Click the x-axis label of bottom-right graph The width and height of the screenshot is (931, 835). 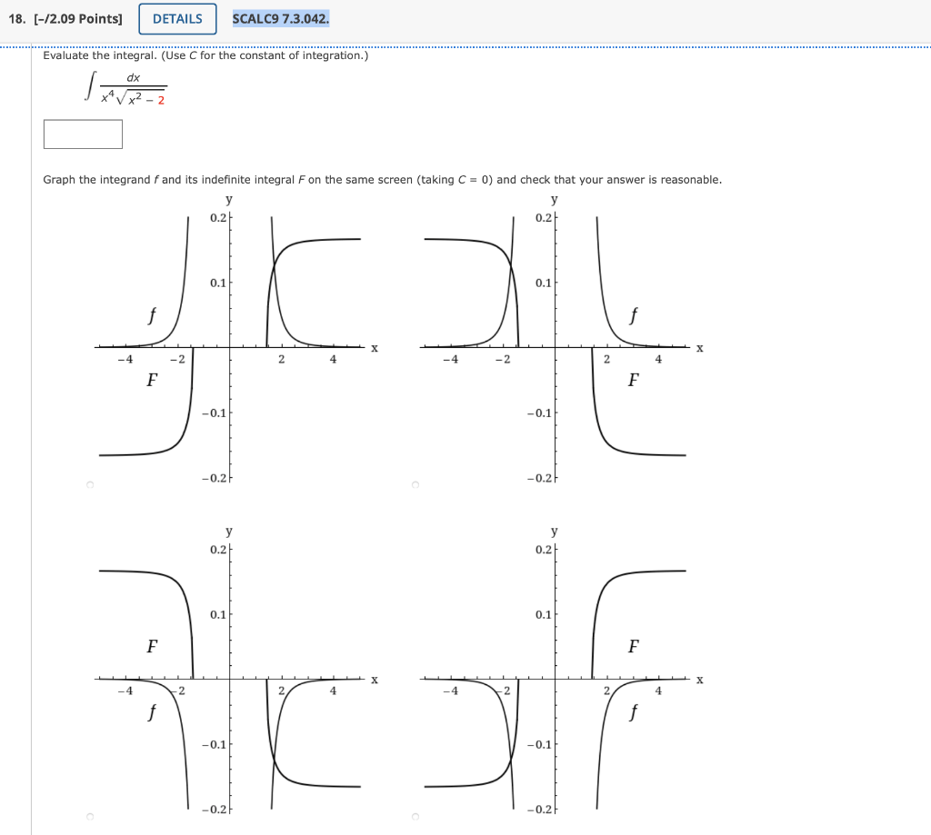pos(698,679)
